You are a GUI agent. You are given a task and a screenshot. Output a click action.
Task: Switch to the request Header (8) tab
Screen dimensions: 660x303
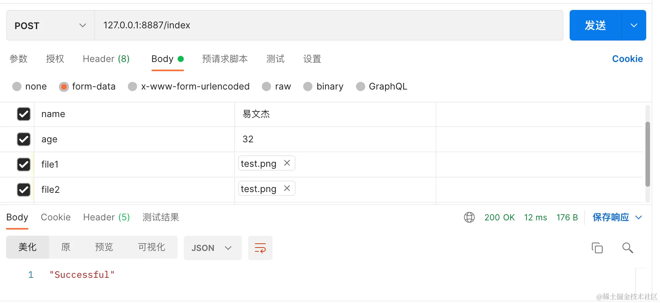(x=106, y=59)
